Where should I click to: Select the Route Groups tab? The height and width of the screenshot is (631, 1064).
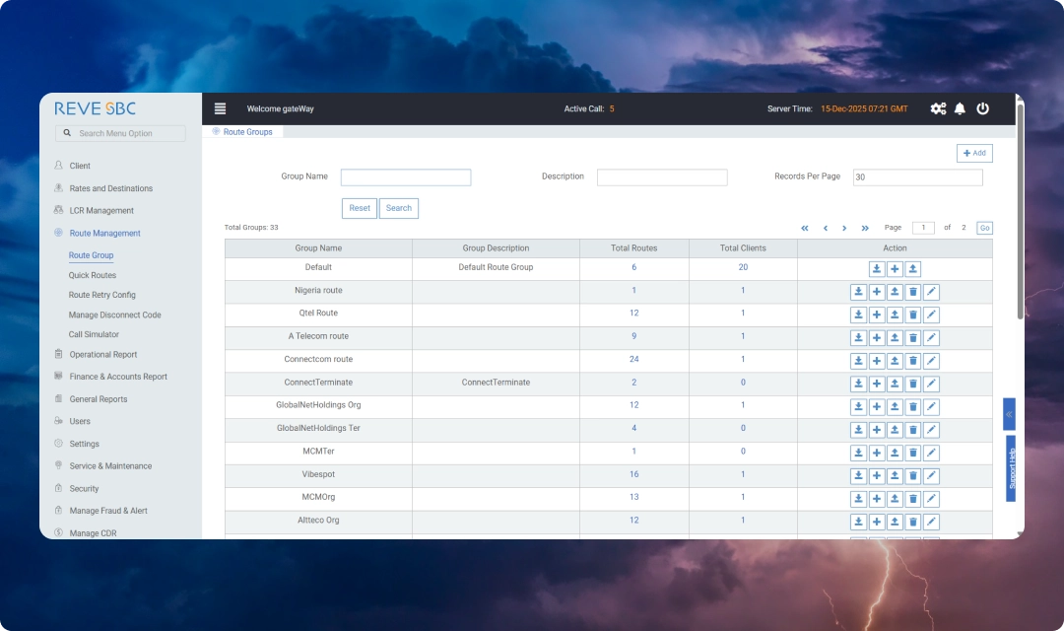pos(247,132)
